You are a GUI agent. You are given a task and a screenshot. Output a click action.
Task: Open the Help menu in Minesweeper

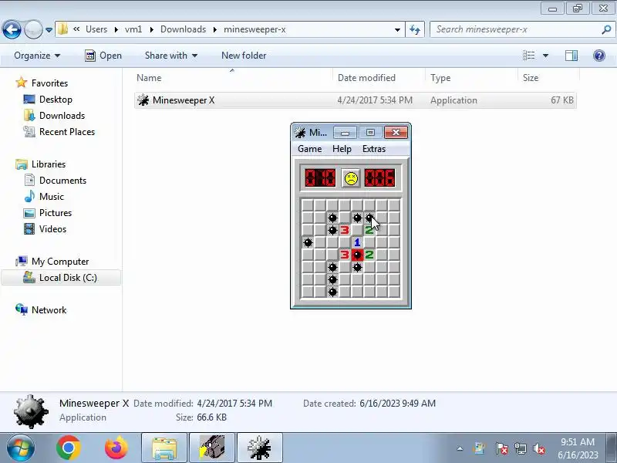pos(342,149)
